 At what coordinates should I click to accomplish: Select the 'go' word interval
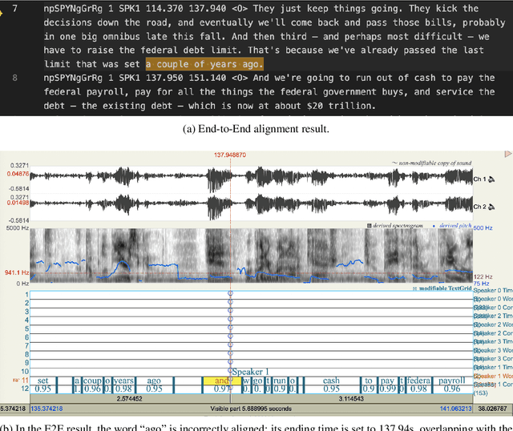tap(257, 381)
